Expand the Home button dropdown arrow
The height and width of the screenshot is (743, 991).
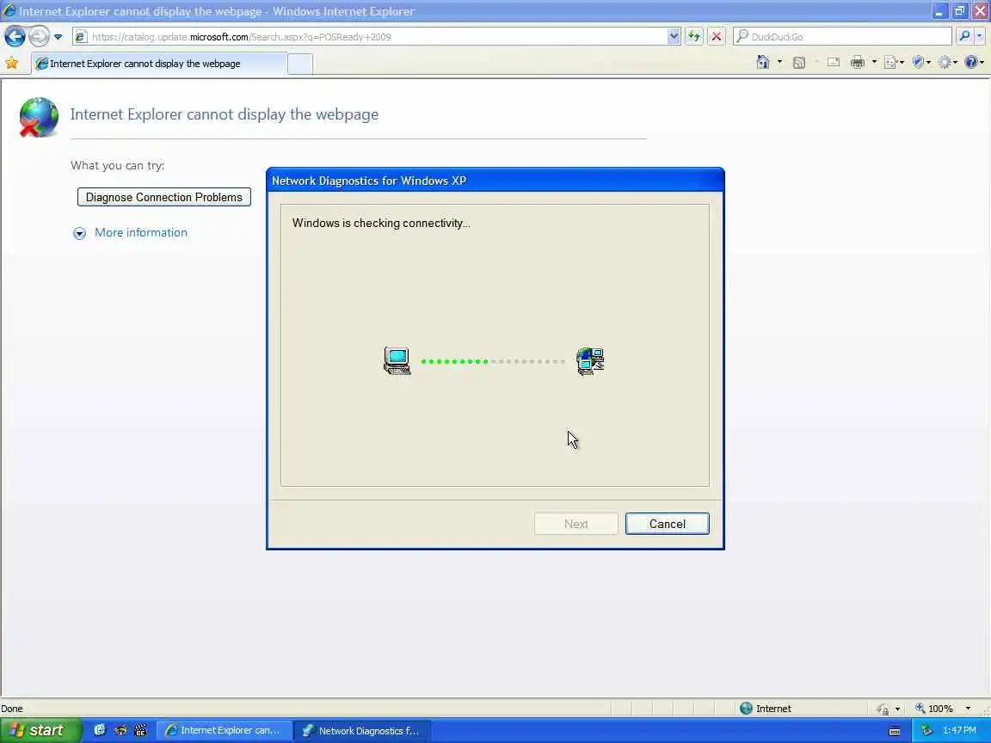coord(779,62)
